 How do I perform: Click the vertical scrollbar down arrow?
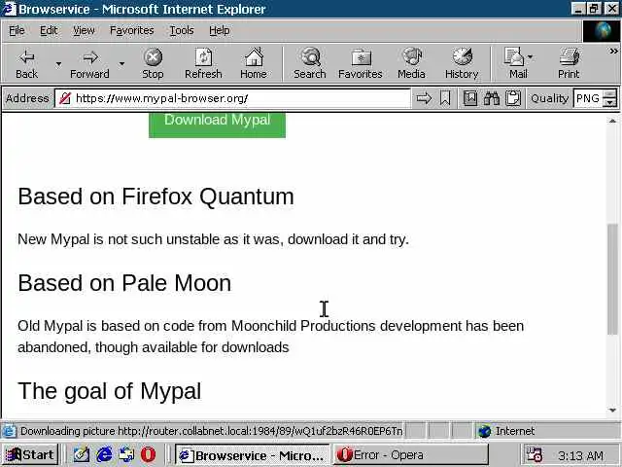612,410
